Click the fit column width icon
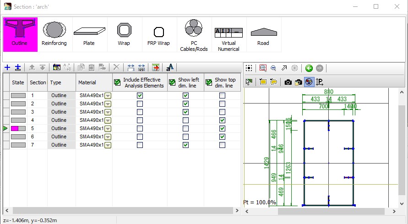408x224 pixels. pyautogui.click(x=131, y=68)
